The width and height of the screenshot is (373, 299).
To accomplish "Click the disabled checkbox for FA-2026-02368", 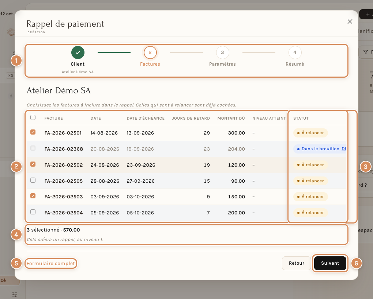I will pos(33,148).
